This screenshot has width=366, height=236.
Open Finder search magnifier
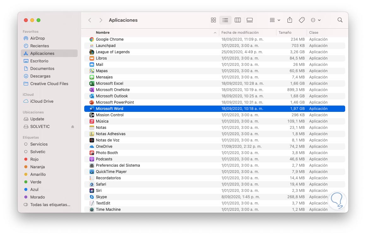pyautogui.click(x=340, y=20)
